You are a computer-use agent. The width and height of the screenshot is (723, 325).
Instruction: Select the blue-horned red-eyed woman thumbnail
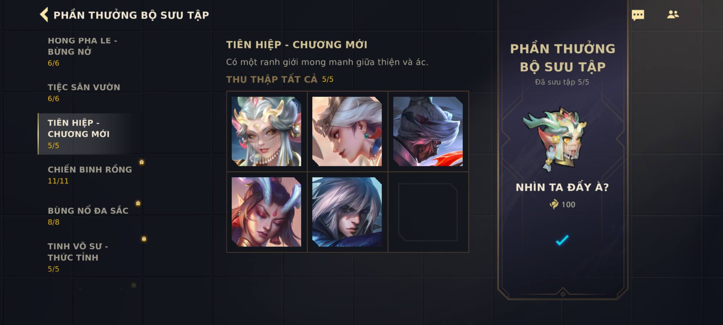coord(266,212)
